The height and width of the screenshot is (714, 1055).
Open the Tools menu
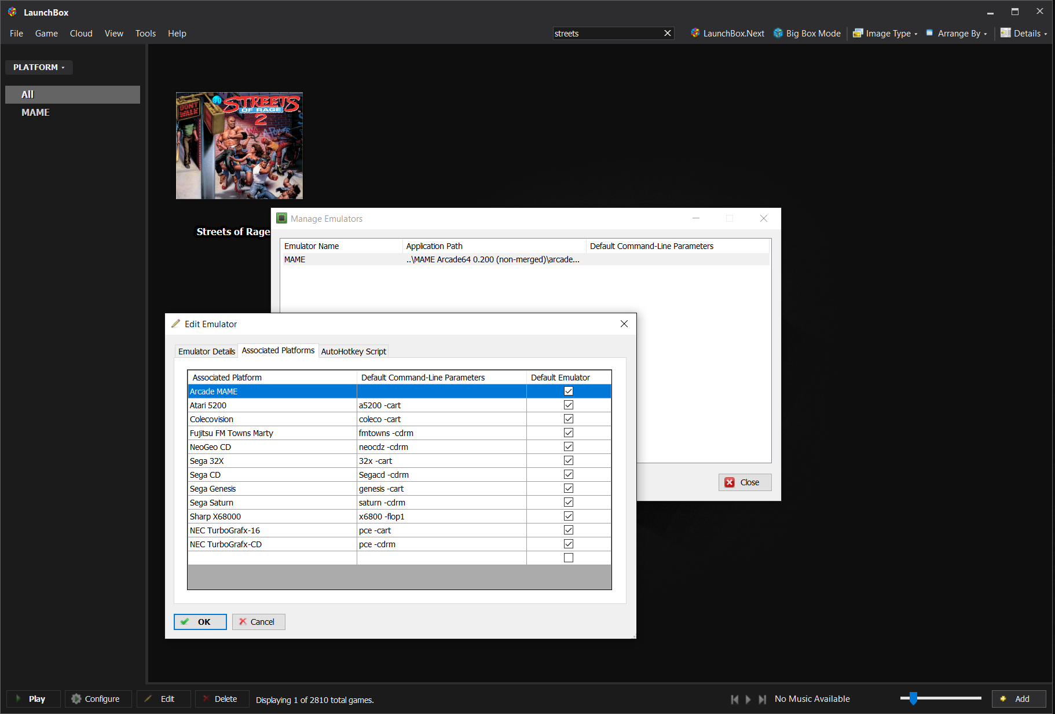click(145, 34)
